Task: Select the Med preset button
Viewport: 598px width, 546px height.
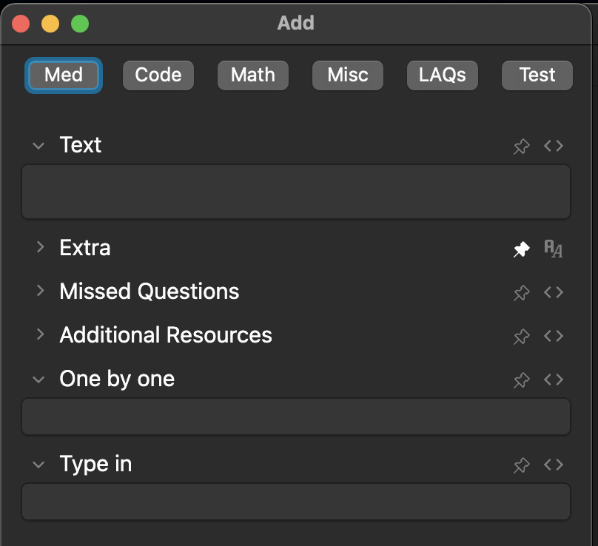Action: tap(64, 75)
